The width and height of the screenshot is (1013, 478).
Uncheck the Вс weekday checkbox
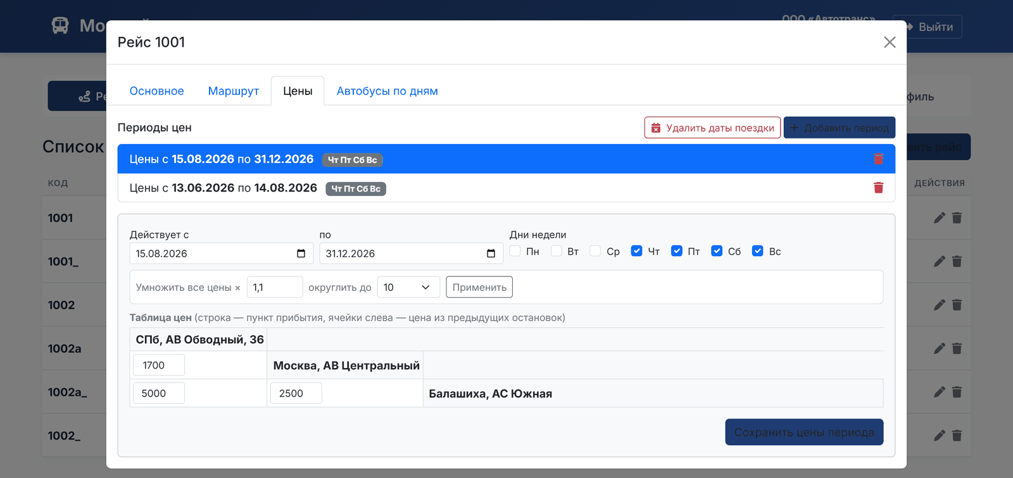point(758,251)
